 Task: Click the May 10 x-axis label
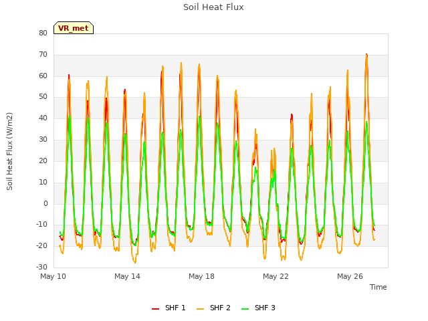click(53, 276)
